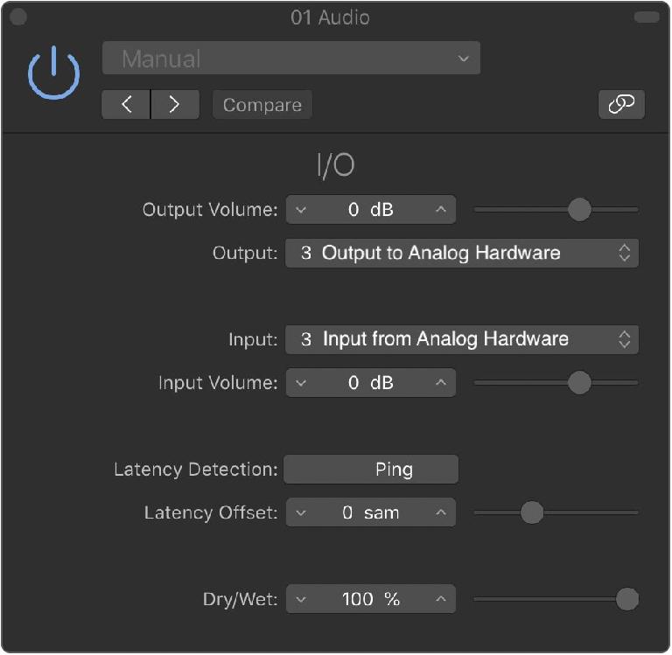Image resolution: width=672 pixels, height=655 pixels.
Task: Click the pill-shaped button in title bar
Action: pyautogui.click(x=646, y=17)
